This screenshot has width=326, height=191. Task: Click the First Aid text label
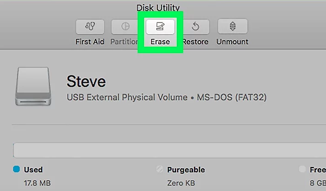(x=90, y=41)
